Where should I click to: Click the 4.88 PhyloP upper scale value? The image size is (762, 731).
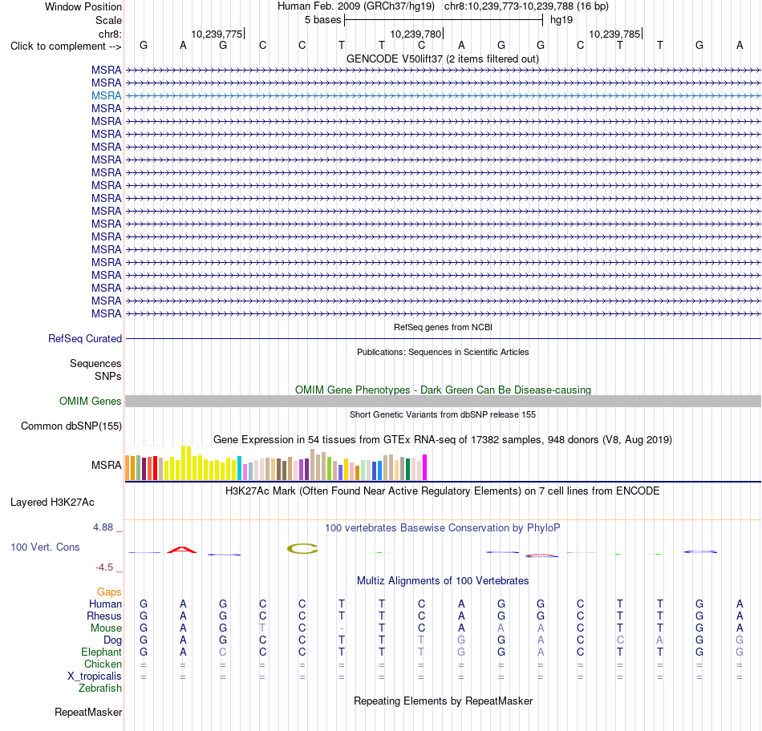click(x=103, y=527)
